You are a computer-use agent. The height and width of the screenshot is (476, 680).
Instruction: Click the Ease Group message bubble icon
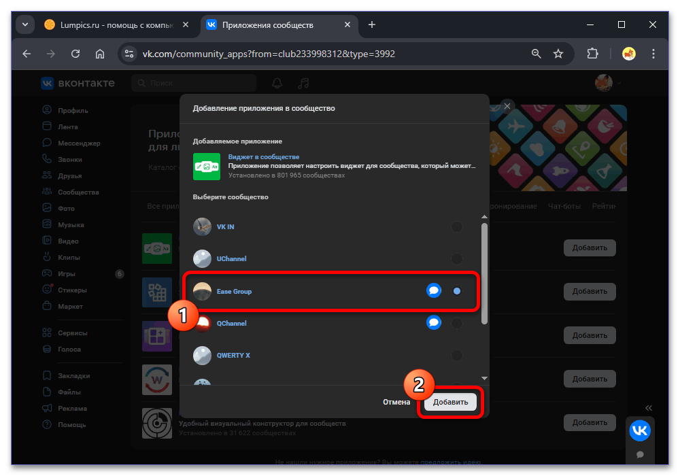(x=434, y=290)
